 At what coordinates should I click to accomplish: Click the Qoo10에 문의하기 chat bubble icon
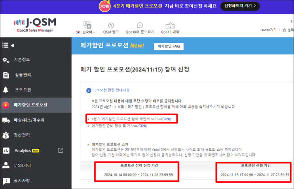tap(140, 25)
